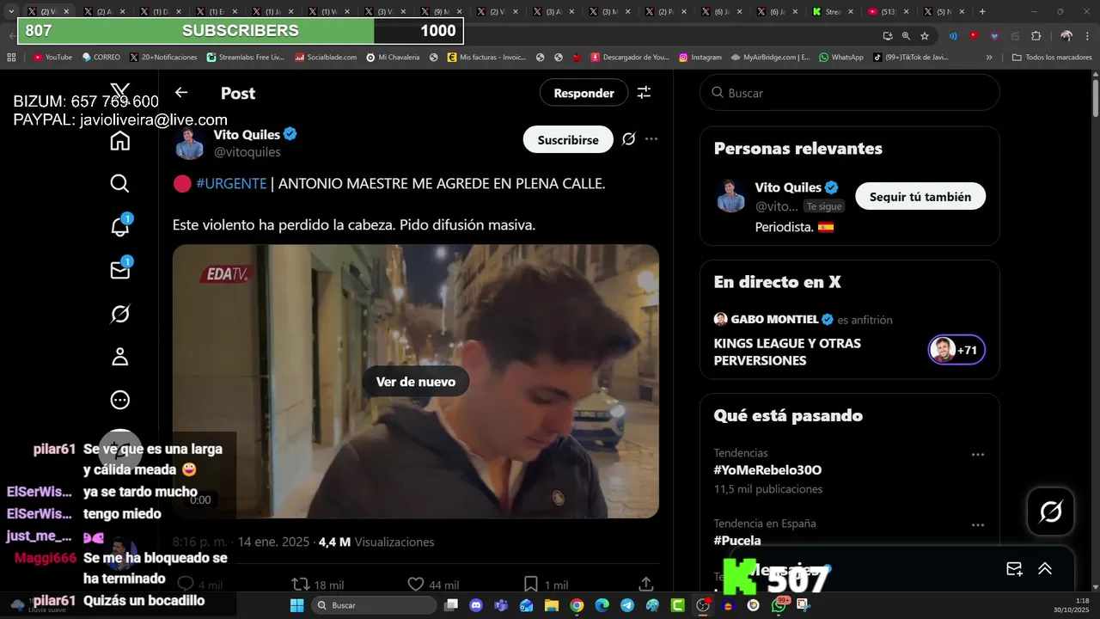The width and height of the screenshot is (1100, 619).
Task: Click Vito Quiles avatar in Personas relevantes
Action: point(730,197)
